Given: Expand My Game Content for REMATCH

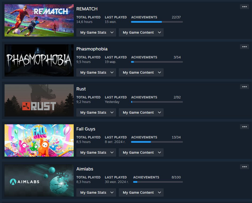Looking at the screenshot, I should (141, 33).
